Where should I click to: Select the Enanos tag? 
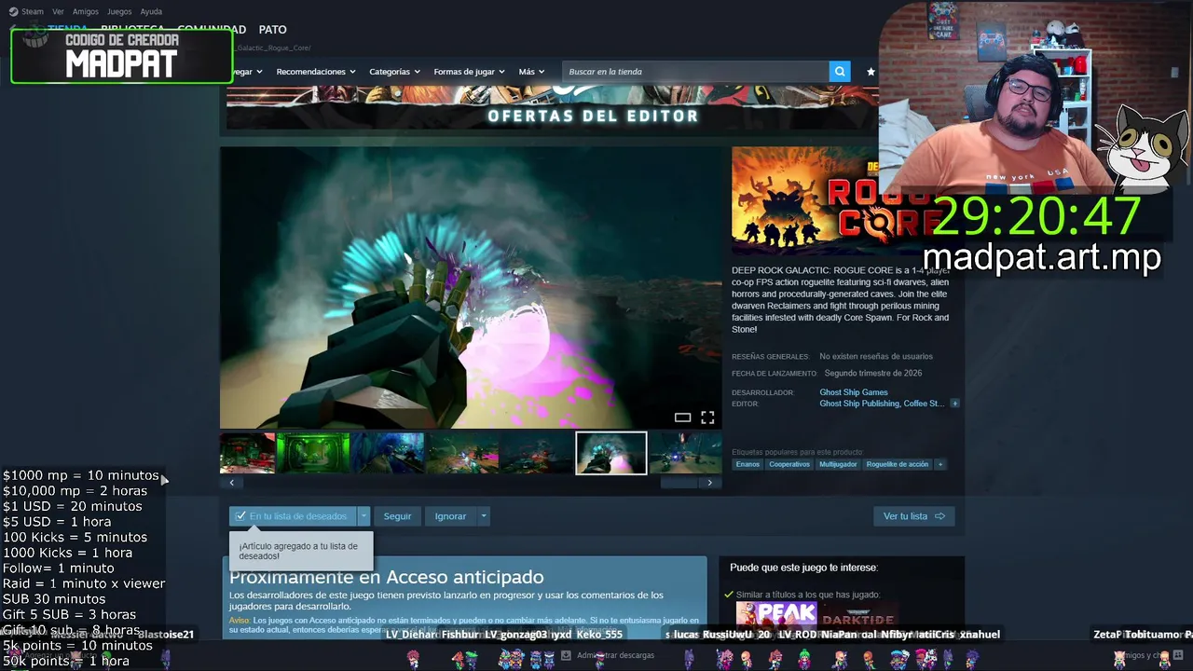coord(747,464)
